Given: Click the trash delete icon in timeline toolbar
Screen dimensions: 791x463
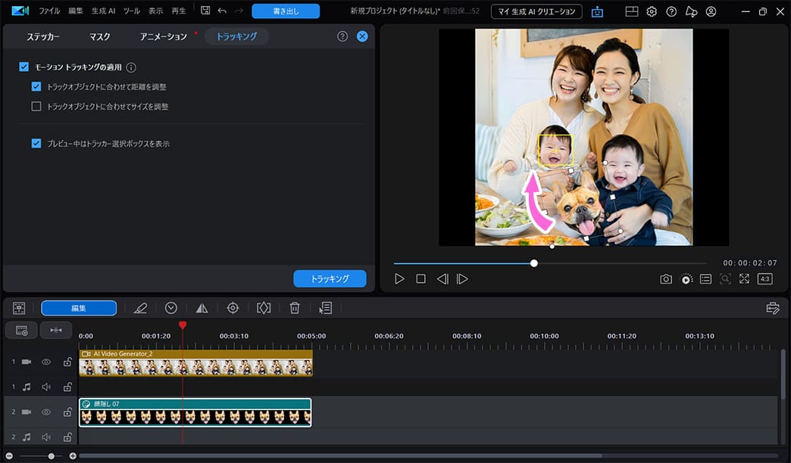Looking at the screenshot, I should click(x=295, y=308).
